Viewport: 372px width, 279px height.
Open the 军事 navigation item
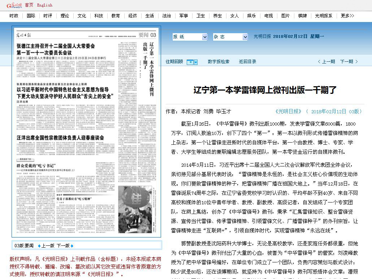183,16
